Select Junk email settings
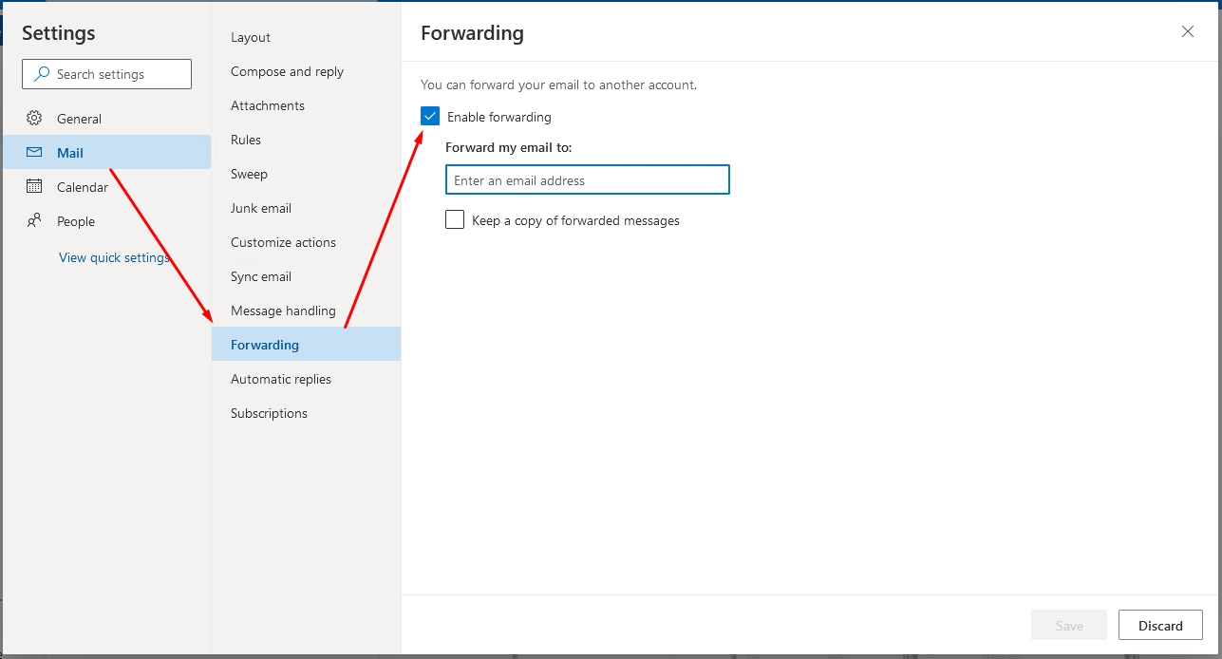 [261, 208]
